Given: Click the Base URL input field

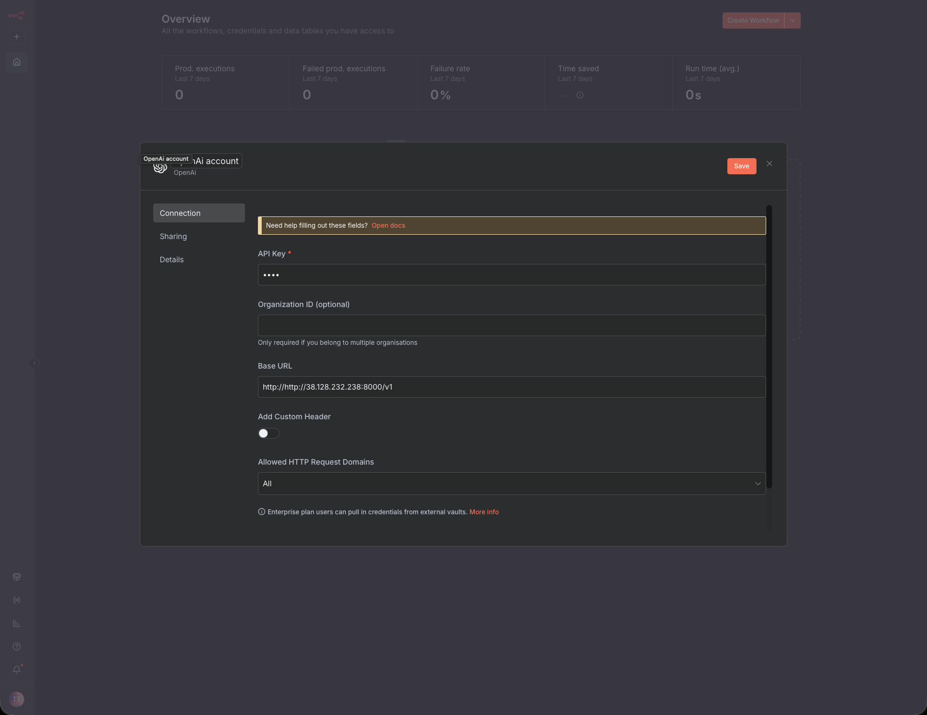Looking at the screenshot, I should [x=512, y=387].
